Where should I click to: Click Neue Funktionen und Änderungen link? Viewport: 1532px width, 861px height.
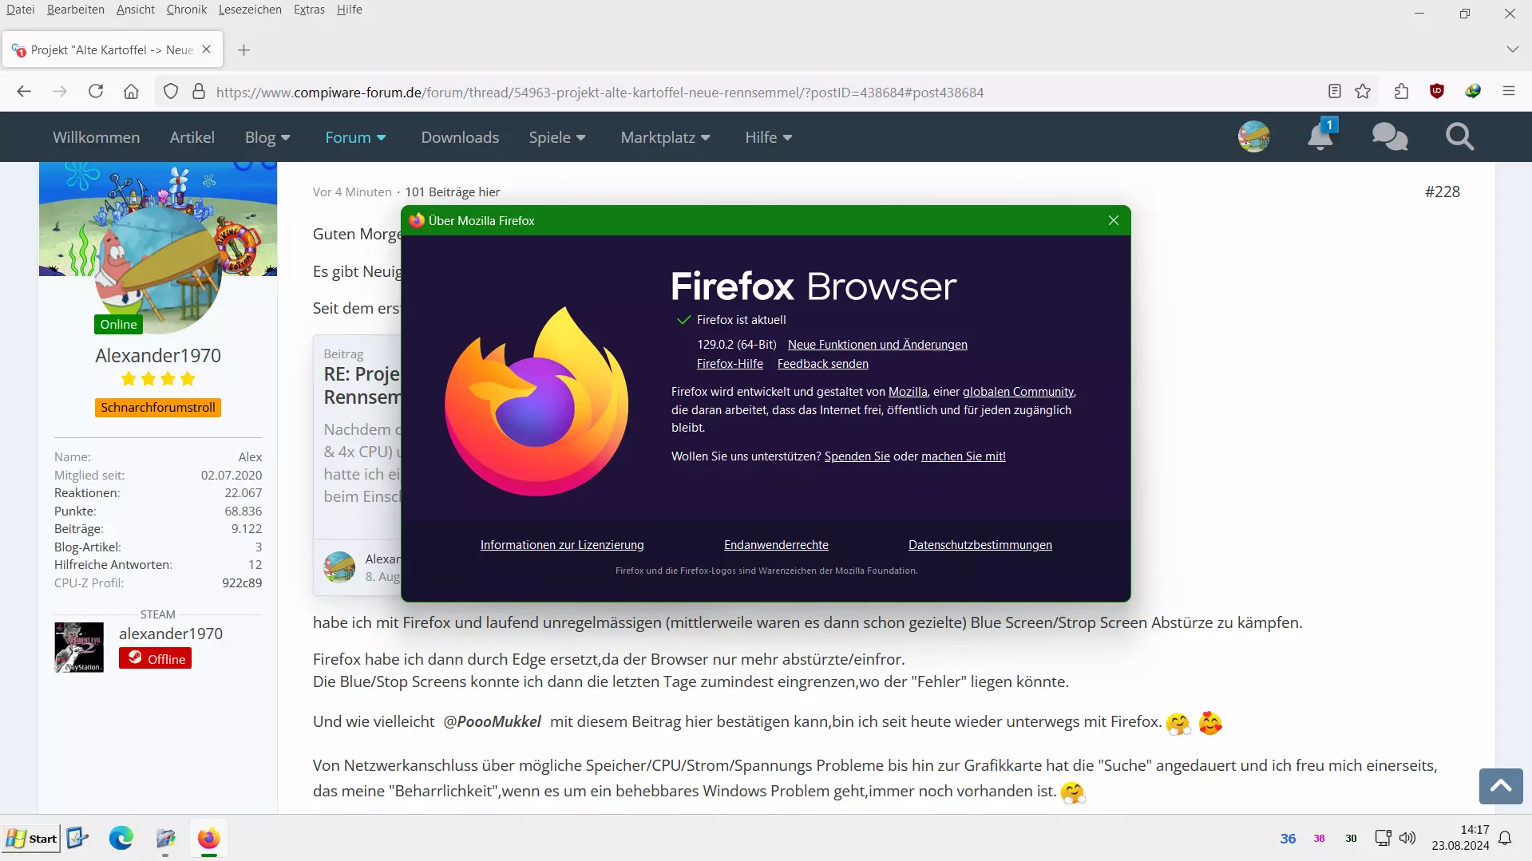pos(877,345)
